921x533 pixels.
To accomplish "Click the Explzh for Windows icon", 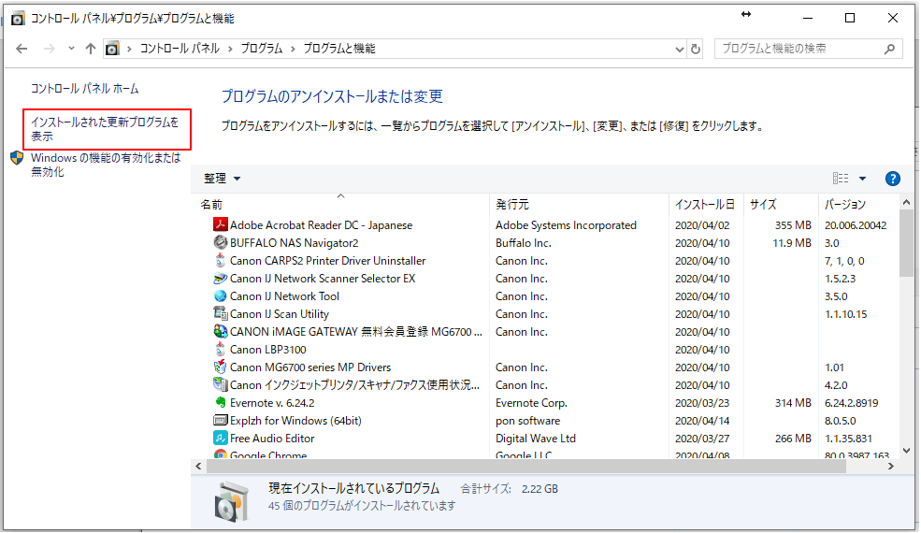I will [221, 420].
